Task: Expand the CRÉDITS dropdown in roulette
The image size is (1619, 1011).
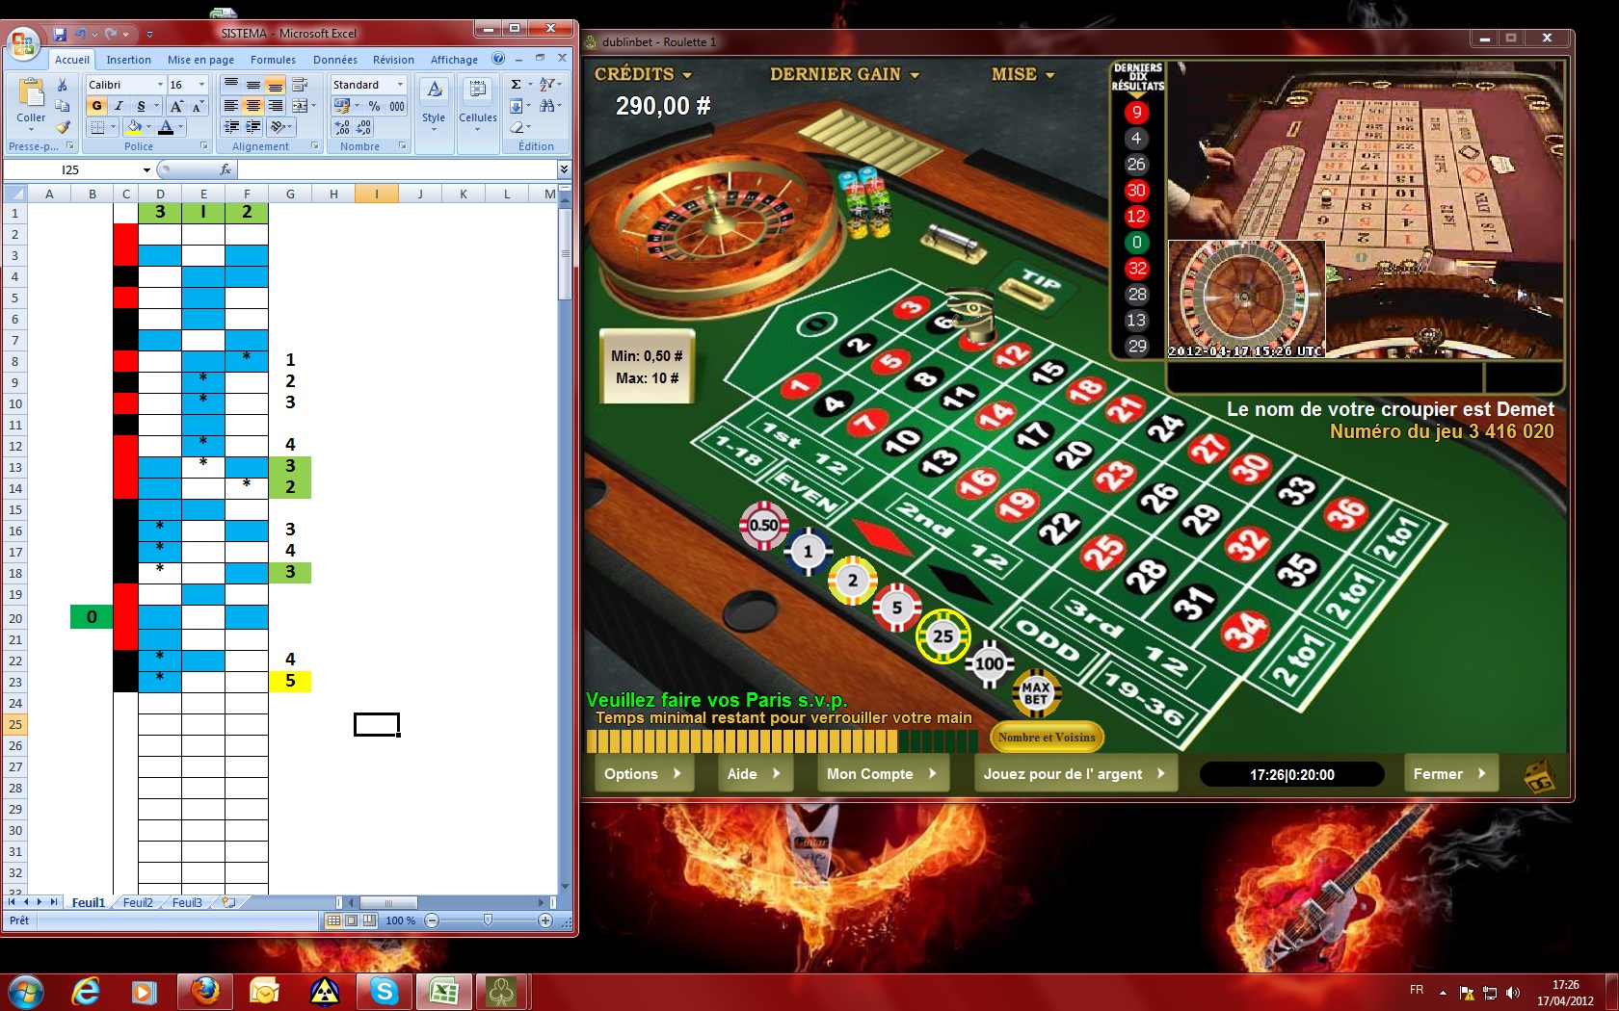Action: 643,74
